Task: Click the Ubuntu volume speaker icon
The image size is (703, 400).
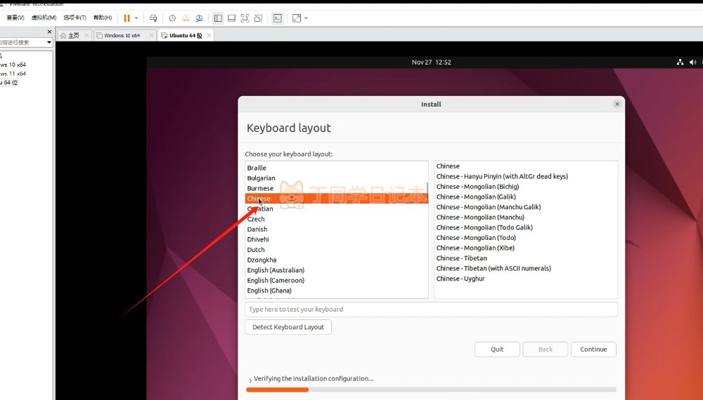Action: click(692, 62)
